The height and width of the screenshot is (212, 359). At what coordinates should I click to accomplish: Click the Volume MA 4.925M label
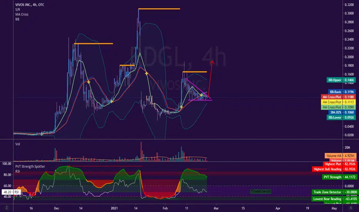(x=341, y=156)
